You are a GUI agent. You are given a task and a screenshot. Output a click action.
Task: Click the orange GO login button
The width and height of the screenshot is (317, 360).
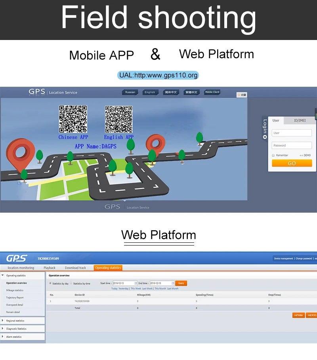click(292, 163)
